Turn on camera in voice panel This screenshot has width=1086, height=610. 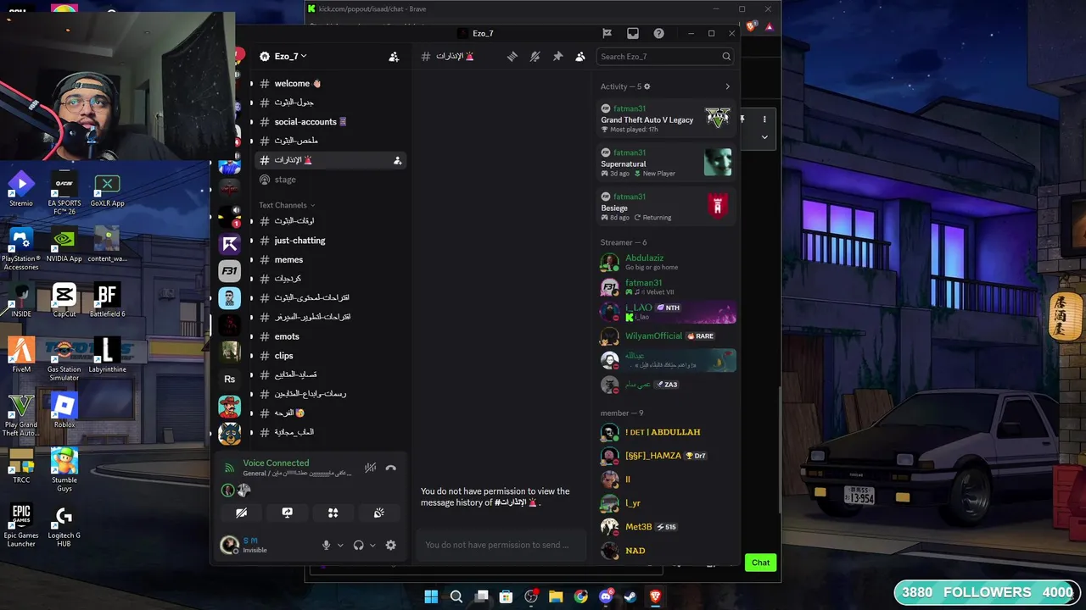(242, 513)
